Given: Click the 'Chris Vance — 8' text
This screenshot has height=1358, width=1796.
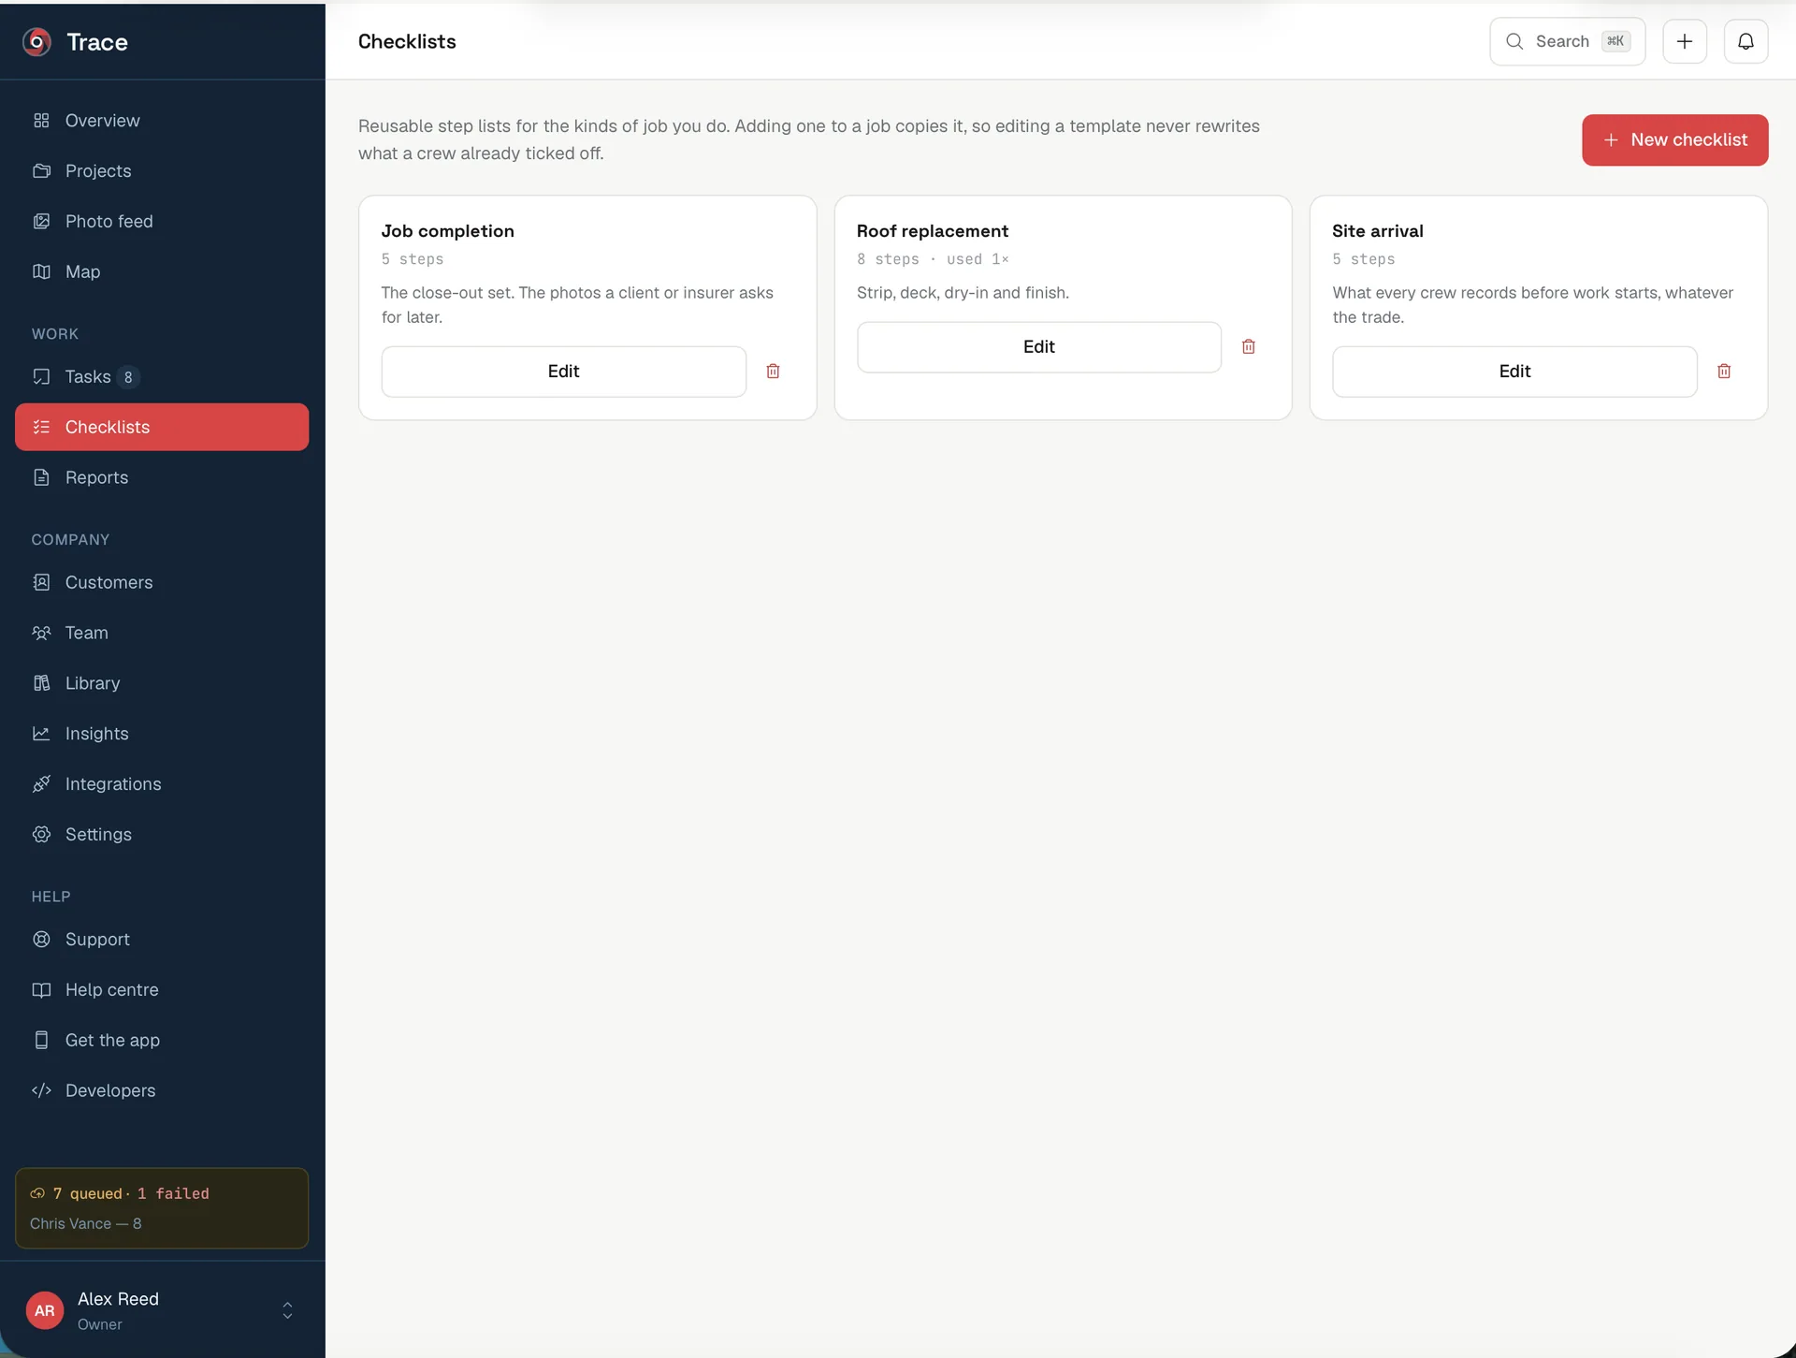Looking at the screenshot, I should pyautogui.click(x=86, y=1224).
